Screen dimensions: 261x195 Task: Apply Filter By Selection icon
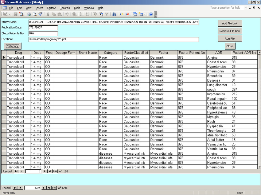[95, 14]
